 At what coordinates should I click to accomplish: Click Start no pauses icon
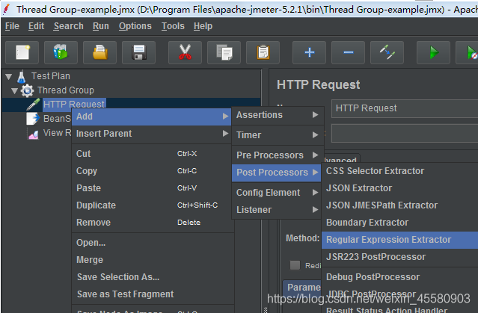click(468, 52)
